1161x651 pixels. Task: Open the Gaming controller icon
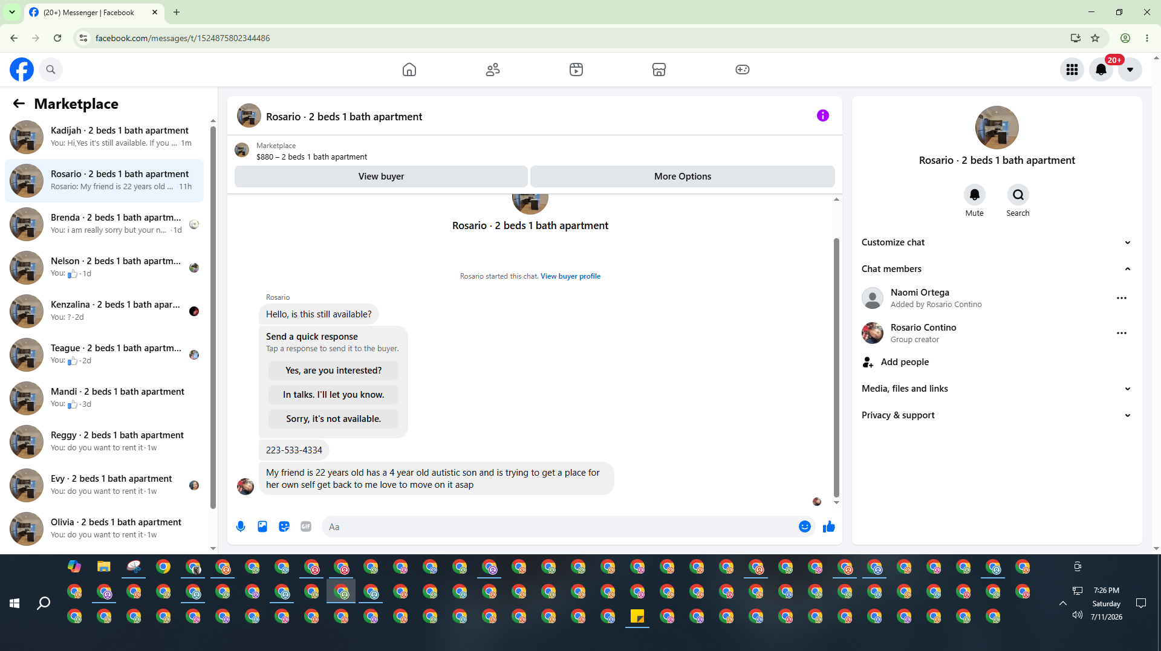tap(743, 70)
